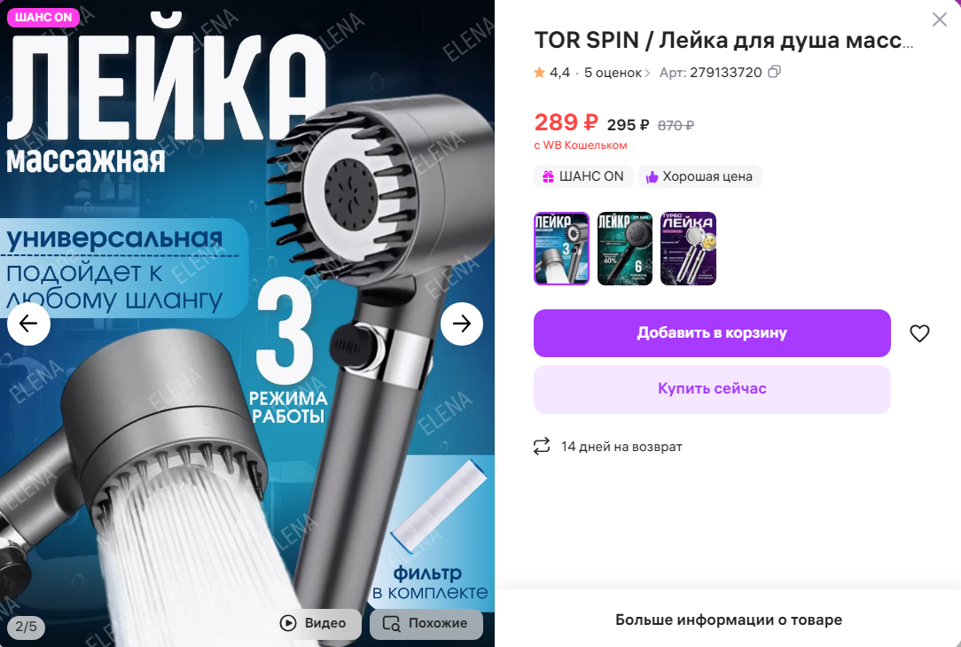Go to the previous product image
This screenshot has width=961, height=647.
point(28,323)
